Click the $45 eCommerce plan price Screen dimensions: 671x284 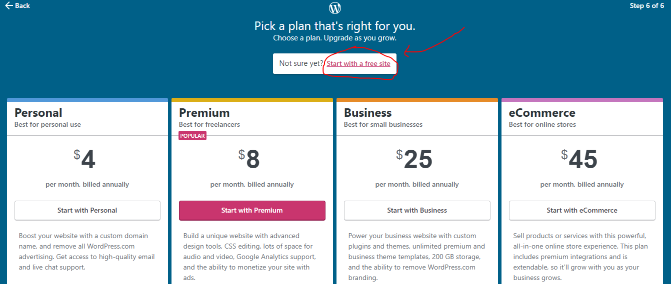tap(580, 159)
